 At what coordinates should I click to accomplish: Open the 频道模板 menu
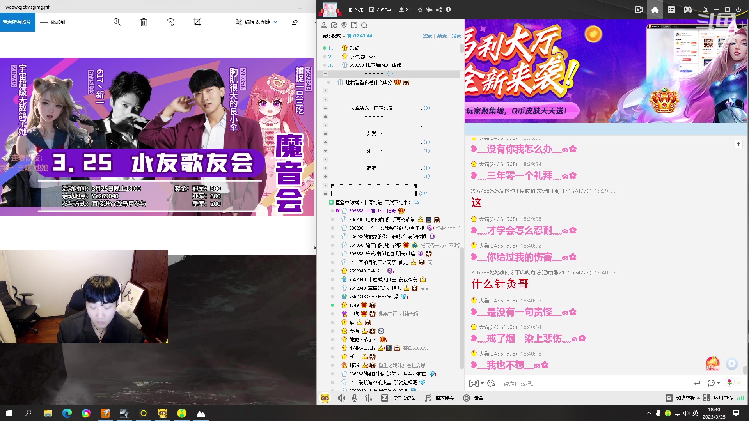683,398
